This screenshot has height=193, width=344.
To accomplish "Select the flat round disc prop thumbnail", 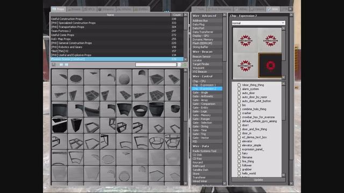I will coord(76,77).
